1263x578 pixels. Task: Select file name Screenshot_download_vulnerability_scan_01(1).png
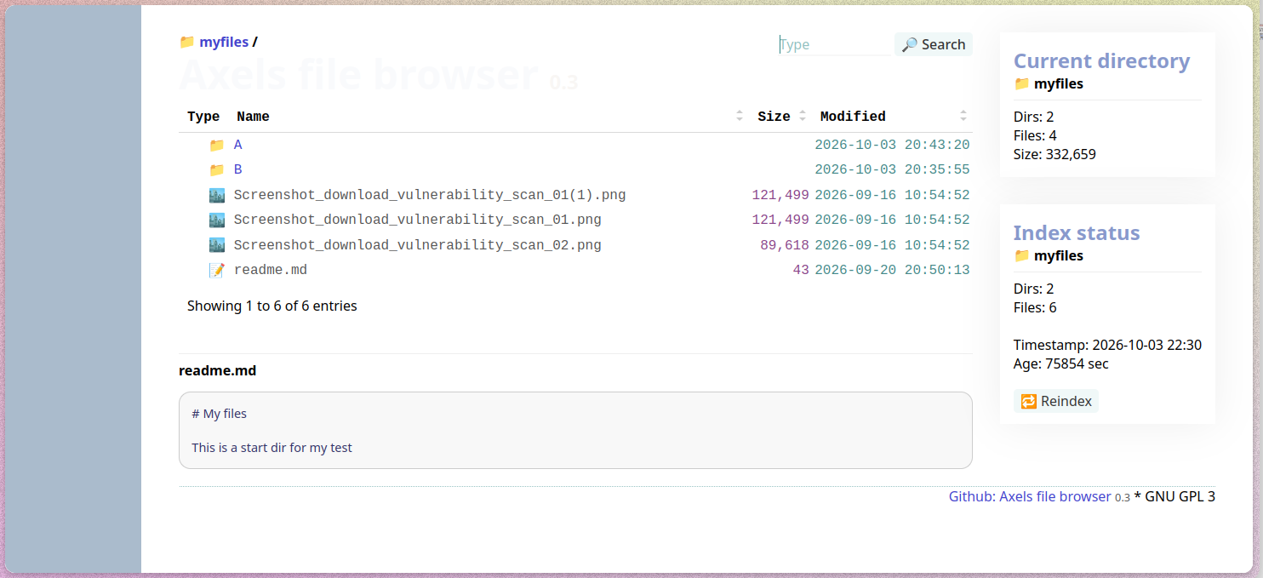tap(430, 195)
